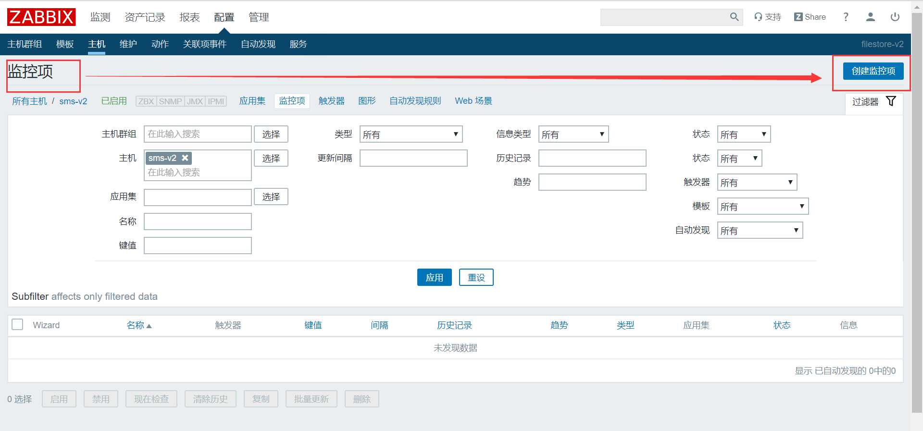Open sms-v2 breadcrumb link
The width and height of the screenshot is (923, 431).
[73, 101]
